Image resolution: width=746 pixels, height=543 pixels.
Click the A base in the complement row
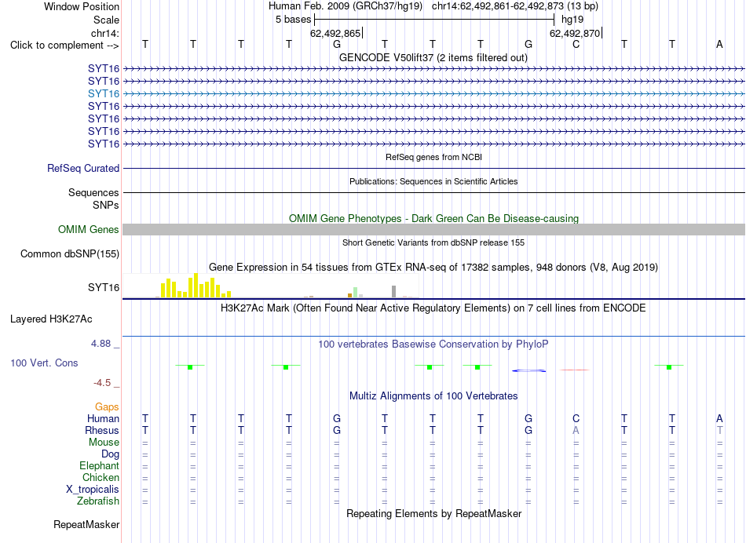click(x=719, y=44)
